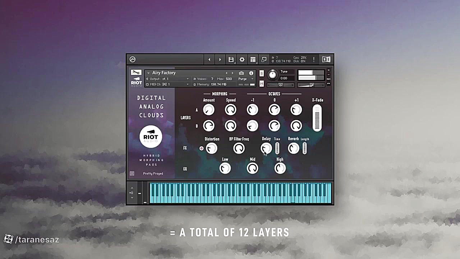This screenshot has width=460, height=259.
Task: Click the BP Filter Freq knob
Action: [239, 148]
